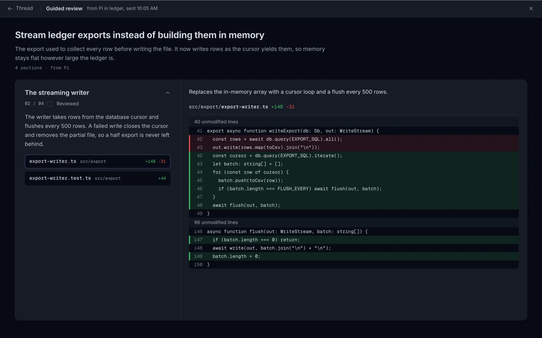Select export-writer.ts file in the section list
The height and width of the screenshot is (338, 542).
tap(97, 161)
